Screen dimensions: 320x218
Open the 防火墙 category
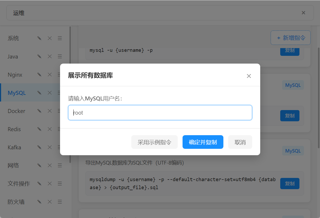coord(16,202)
